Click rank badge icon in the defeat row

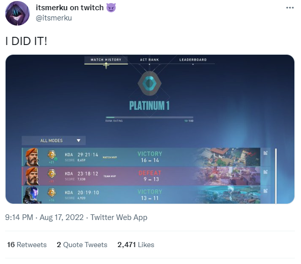[x=51, y=173]
